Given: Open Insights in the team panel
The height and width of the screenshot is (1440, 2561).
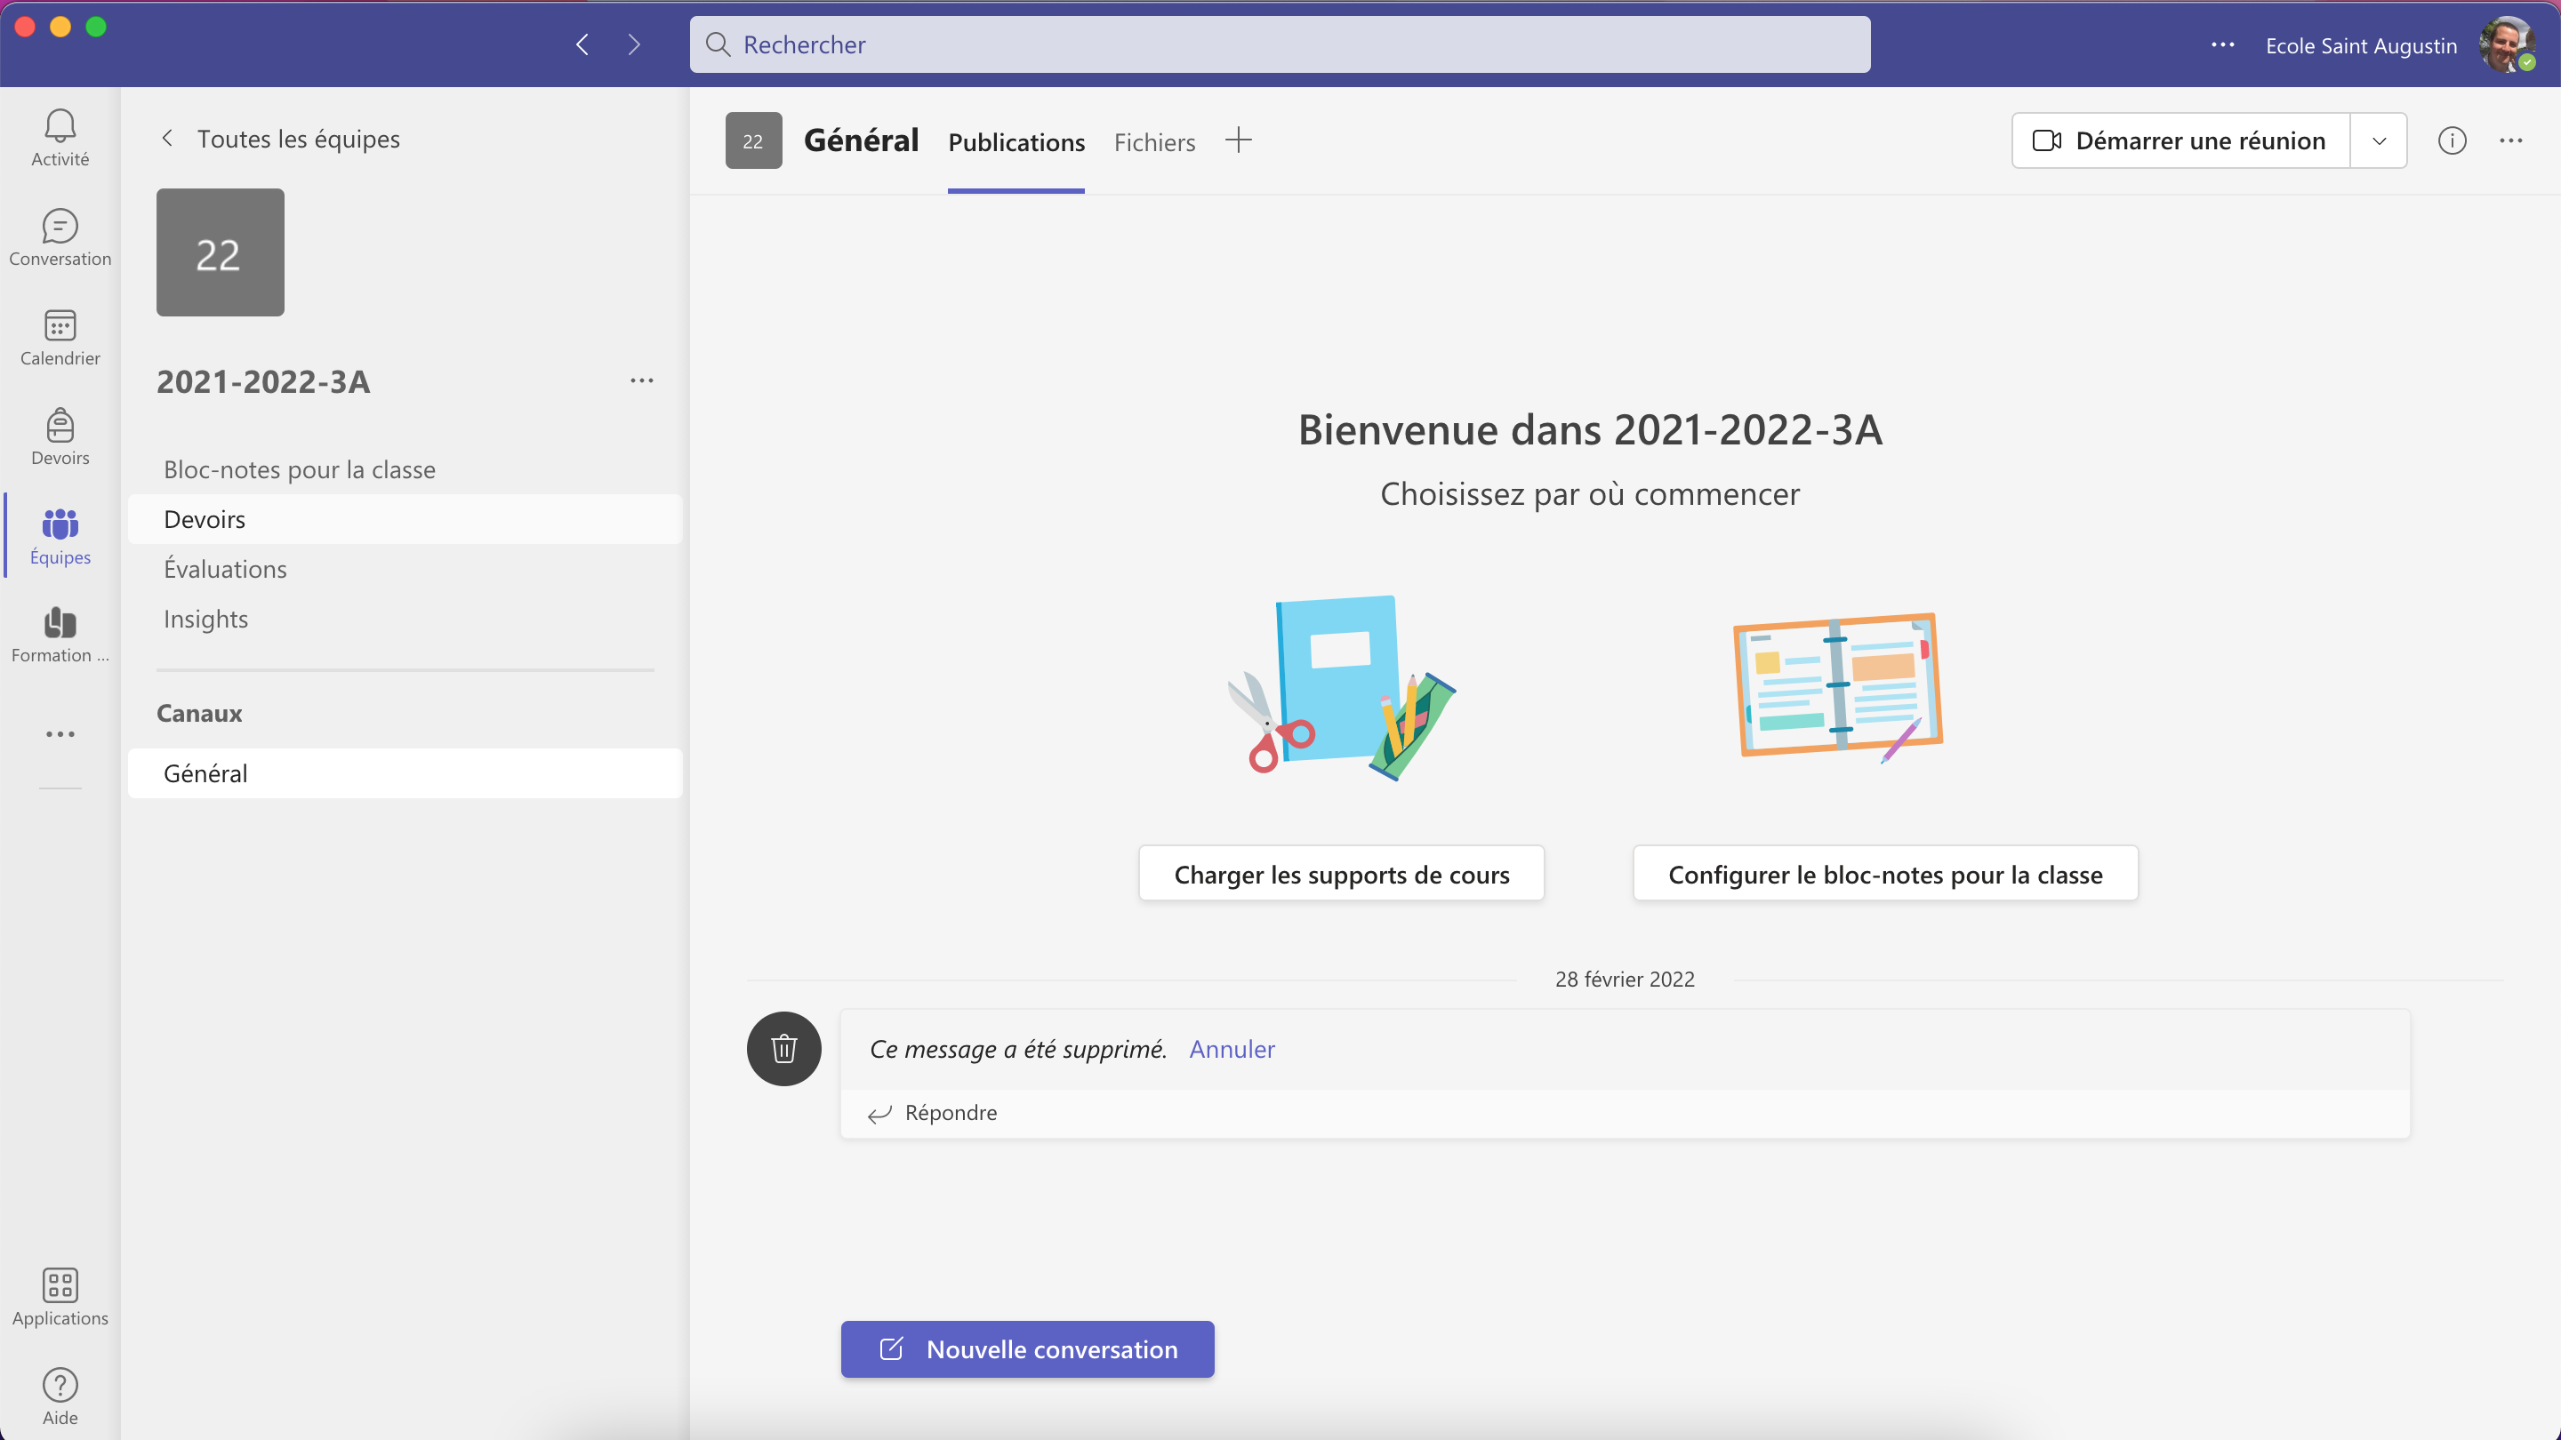Looking at the screenshot, I should pos(405,618).
